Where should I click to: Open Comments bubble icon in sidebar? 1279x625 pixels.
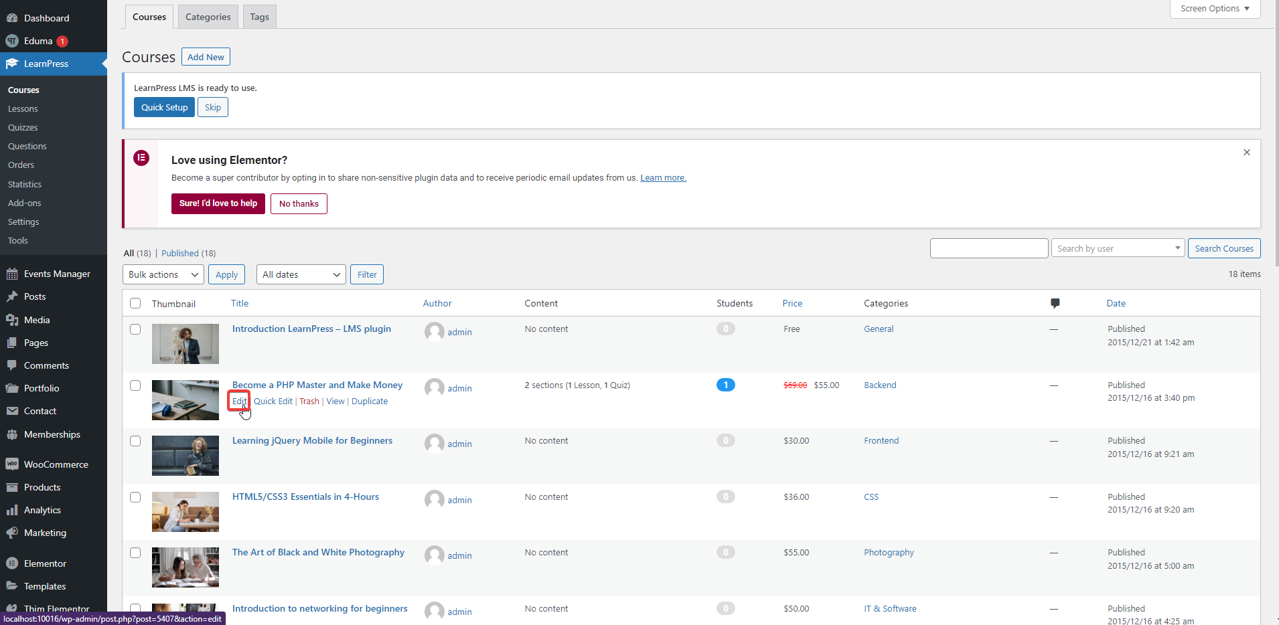[x=12, y=365]
